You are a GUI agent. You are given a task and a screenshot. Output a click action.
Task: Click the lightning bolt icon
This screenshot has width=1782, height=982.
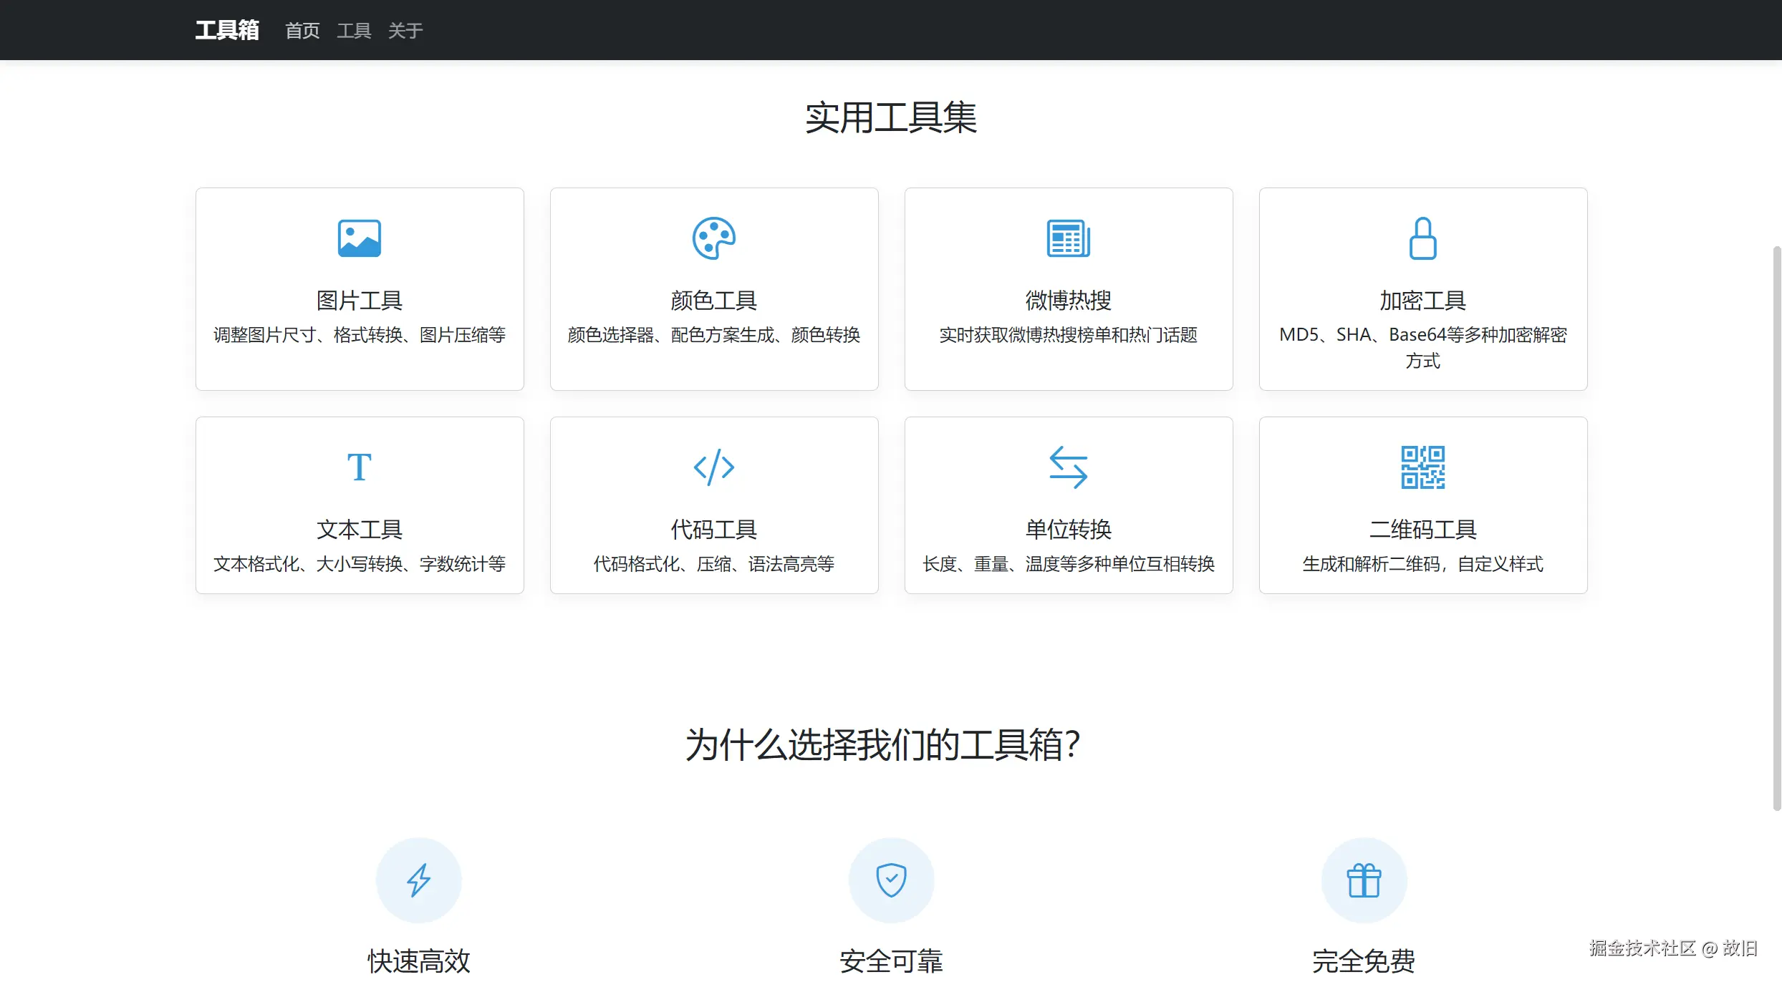click(x=418, y=880)
